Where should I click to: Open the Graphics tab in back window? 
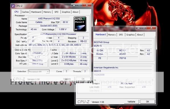pyautogui.click(x=130, y=35)
